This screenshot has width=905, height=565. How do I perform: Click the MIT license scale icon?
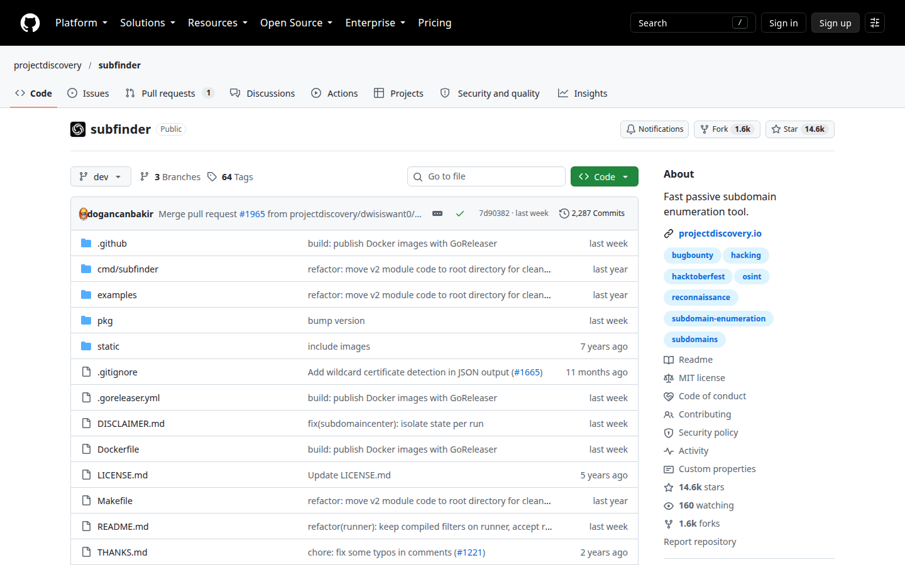(x=669, y=378)
